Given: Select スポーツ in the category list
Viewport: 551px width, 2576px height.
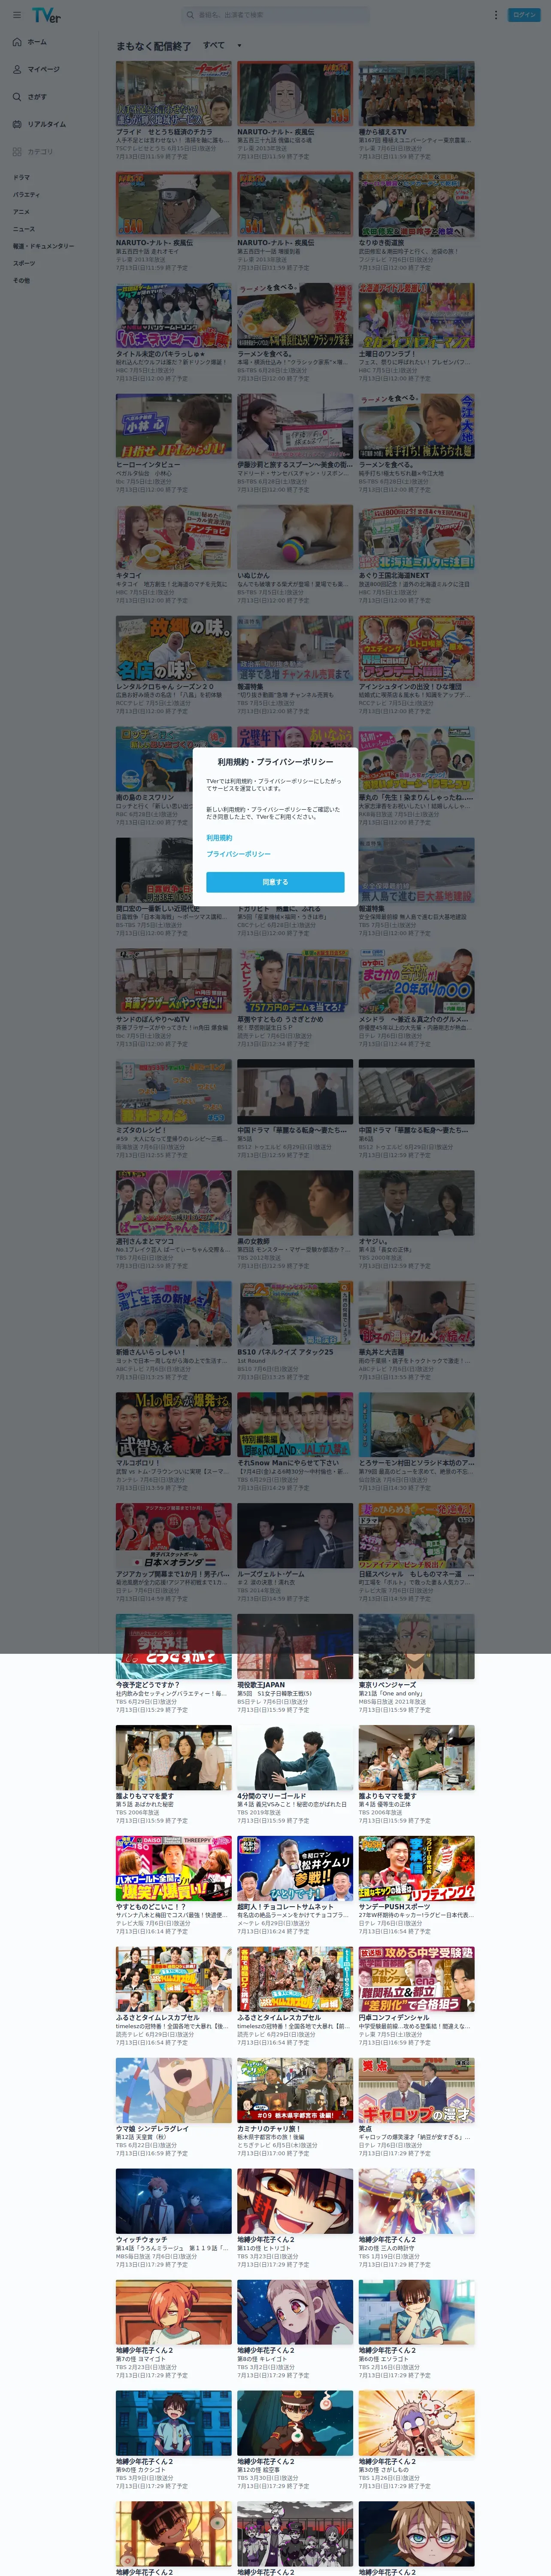Looking at the screenshot, I should tap(24, 263).
